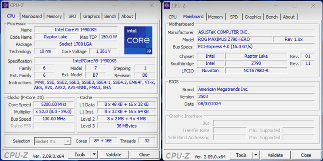Click Validate button in left CPU-Z window
323x161 pixels.
[x=114, y=155]
